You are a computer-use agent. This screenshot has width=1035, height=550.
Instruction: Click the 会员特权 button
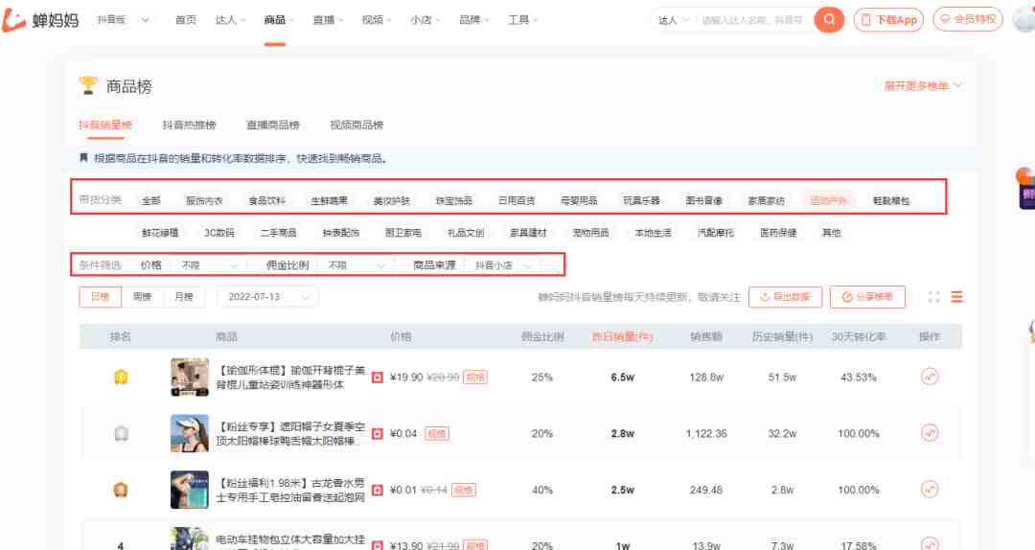pyautogui.click(x=968, y=19)
